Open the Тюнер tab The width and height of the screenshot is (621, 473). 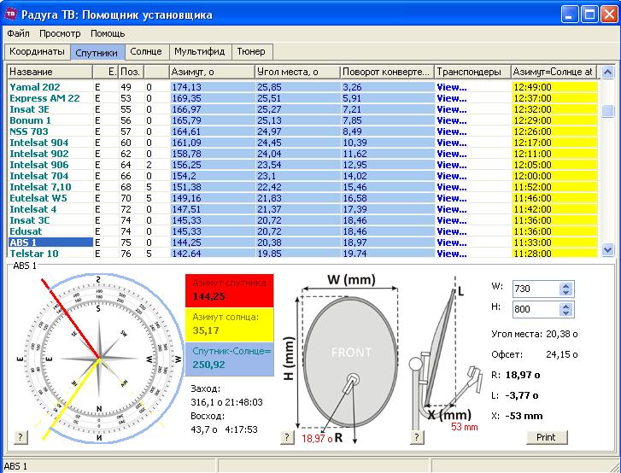coord(251,51)
